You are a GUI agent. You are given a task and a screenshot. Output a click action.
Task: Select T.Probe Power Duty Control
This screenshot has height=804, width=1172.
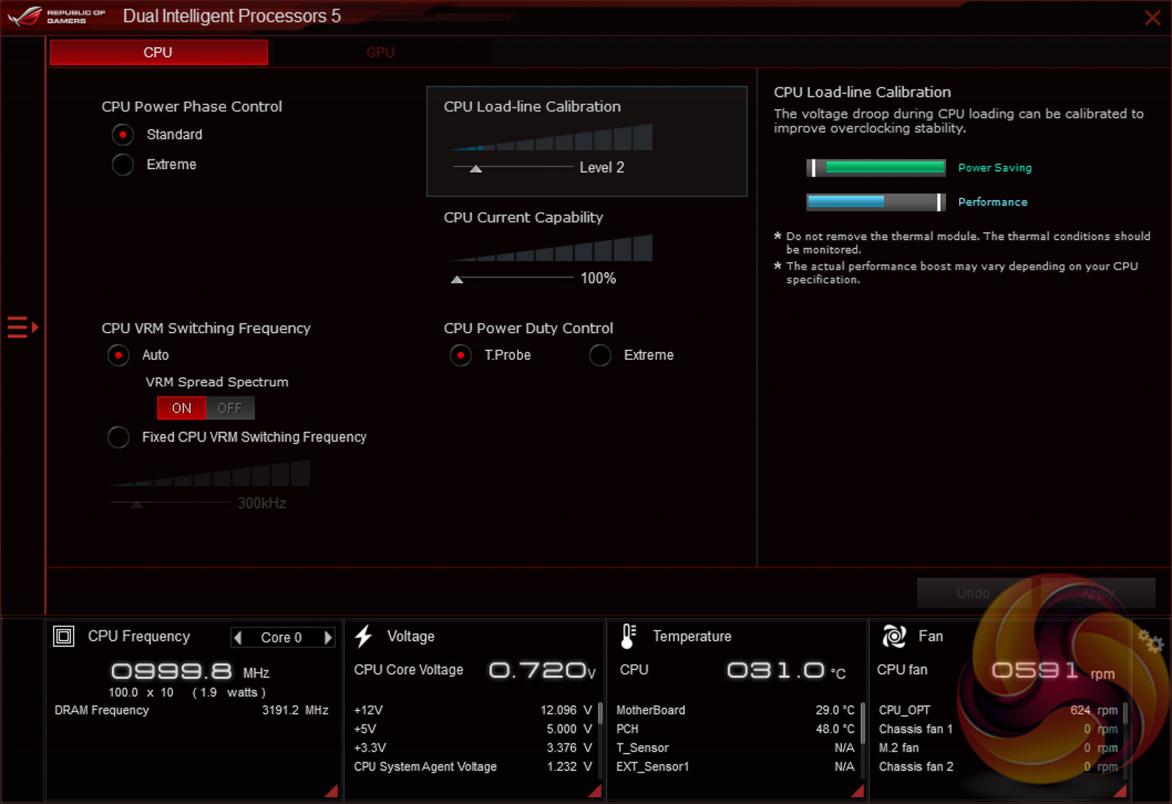coord(461,355)
